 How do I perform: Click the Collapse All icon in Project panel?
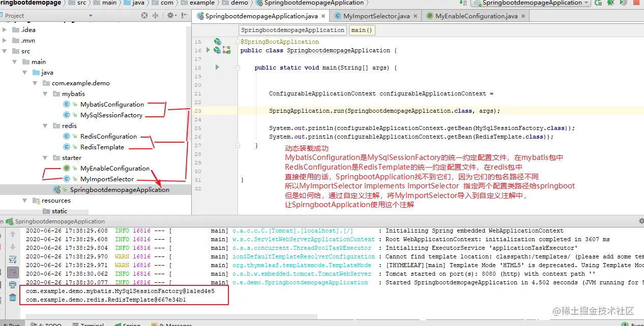[x=156, y=15]
